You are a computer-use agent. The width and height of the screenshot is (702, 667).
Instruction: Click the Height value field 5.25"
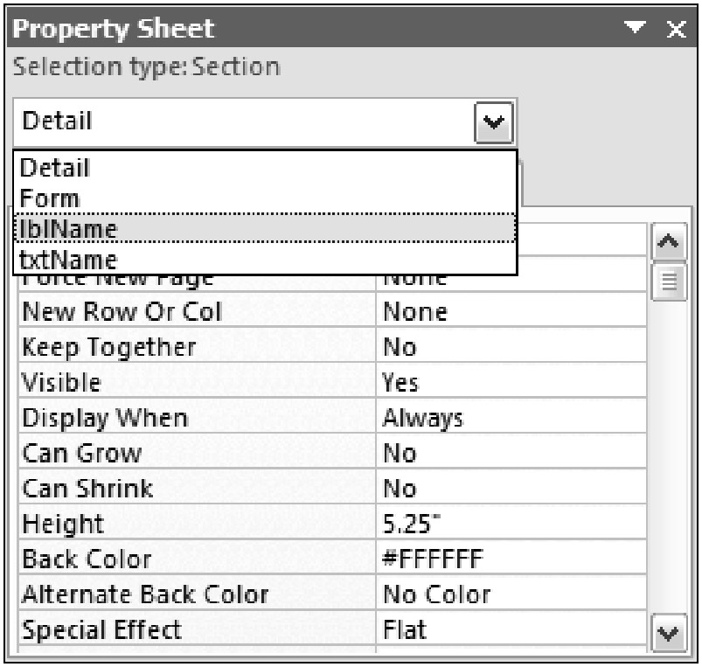tap(511, 524)
